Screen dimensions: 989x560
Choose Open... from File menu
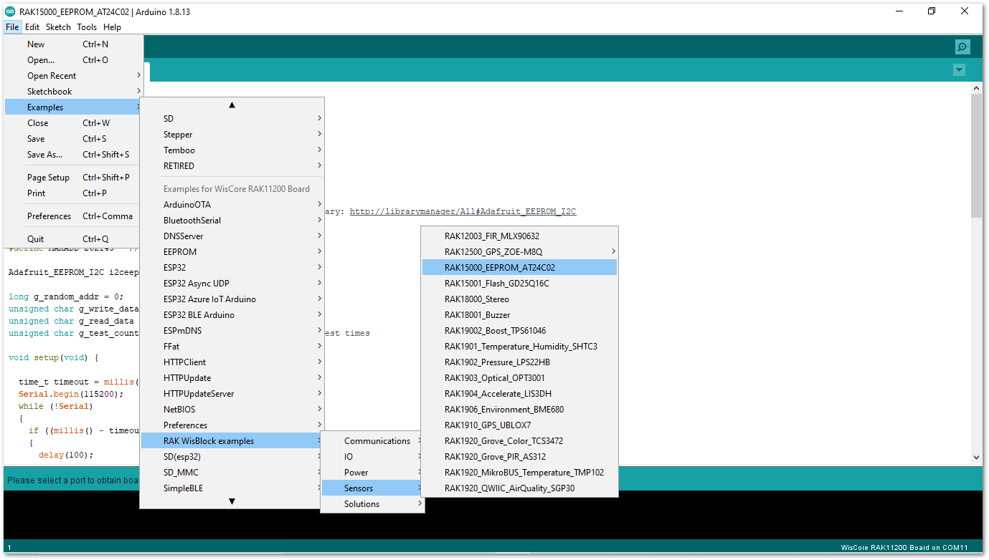tap(73, 60)
